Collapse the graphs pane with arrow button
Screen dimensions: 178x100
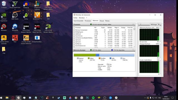[x=140, y=24]
